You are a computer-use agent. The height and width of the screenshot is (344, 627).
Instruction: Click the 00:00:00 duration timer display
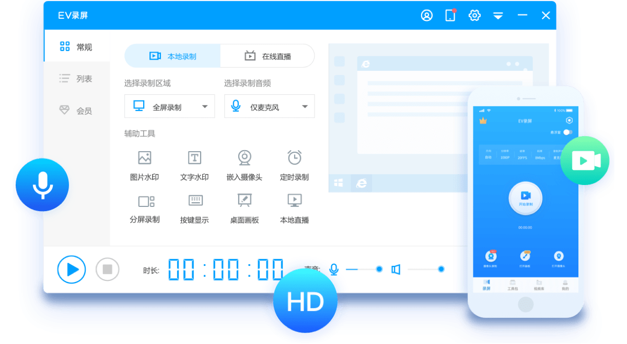tap(226, 269)
